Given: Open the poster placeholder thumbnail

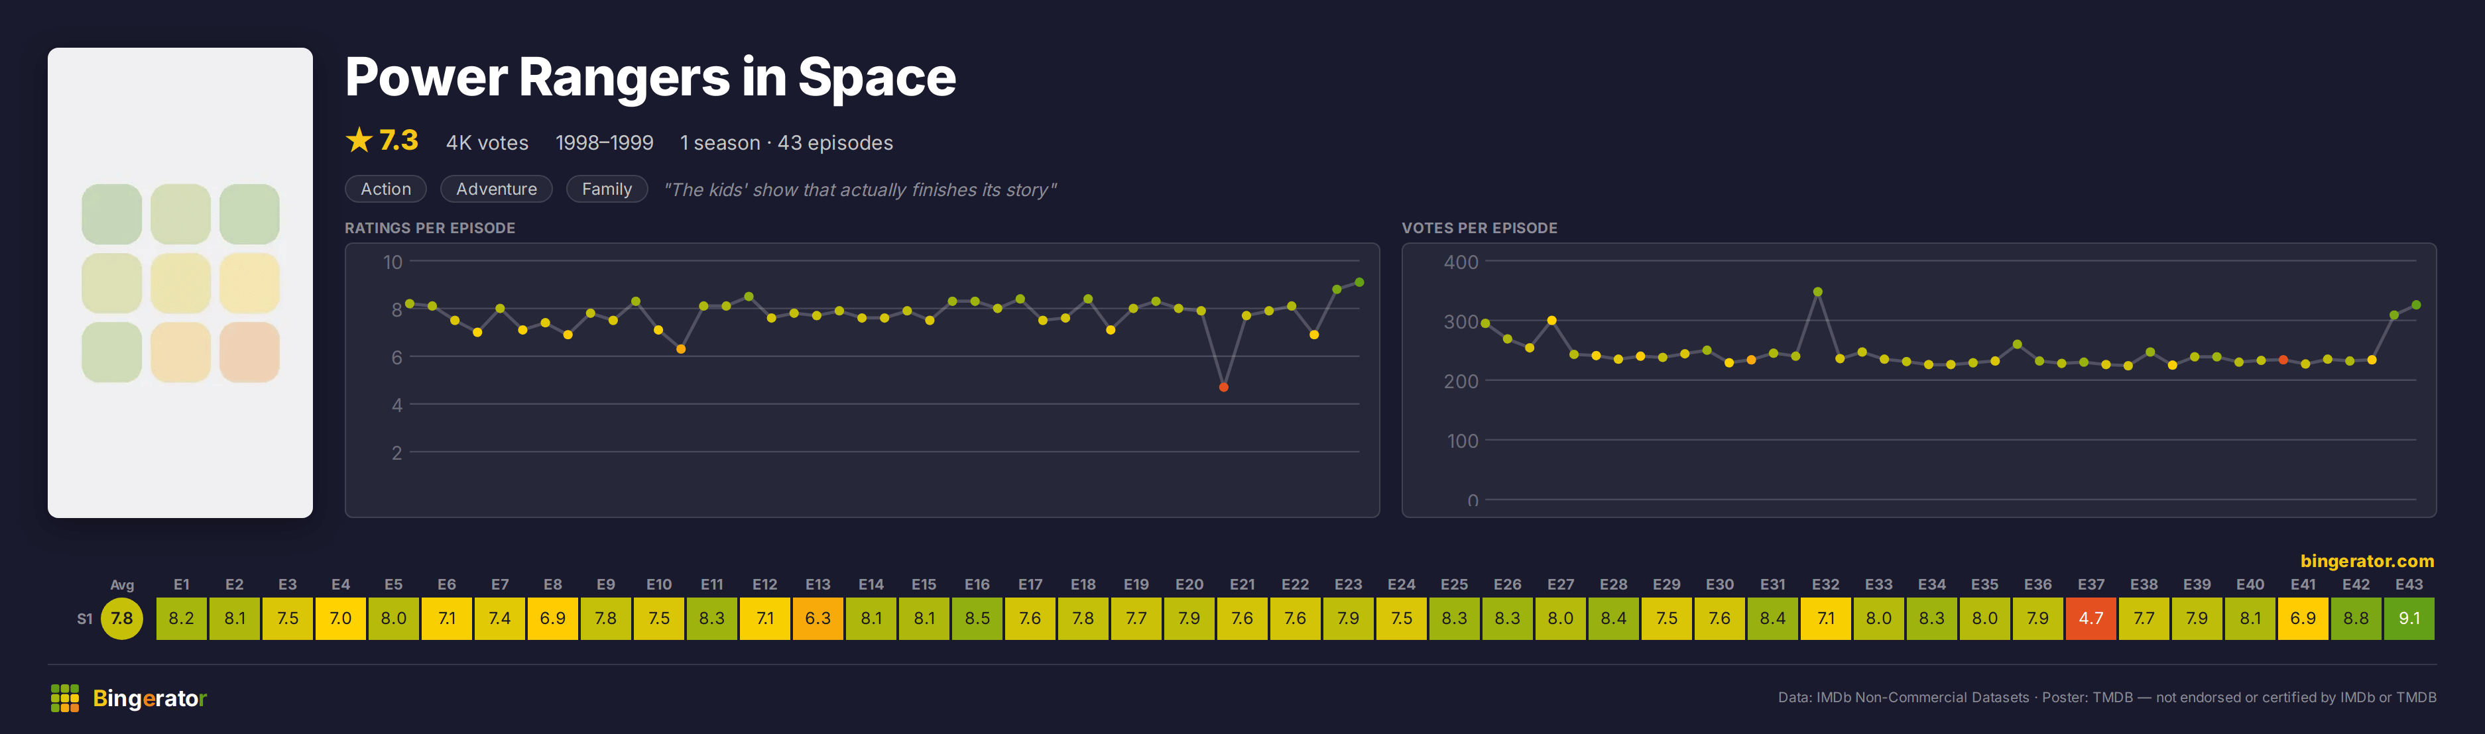Looking at the screenshot, I should (x=180, y=282).
